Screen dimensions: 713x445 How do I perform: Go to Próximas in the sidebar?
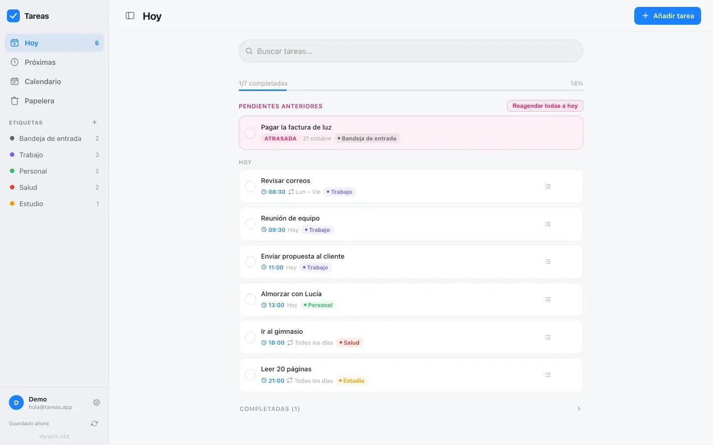(54, 62)
